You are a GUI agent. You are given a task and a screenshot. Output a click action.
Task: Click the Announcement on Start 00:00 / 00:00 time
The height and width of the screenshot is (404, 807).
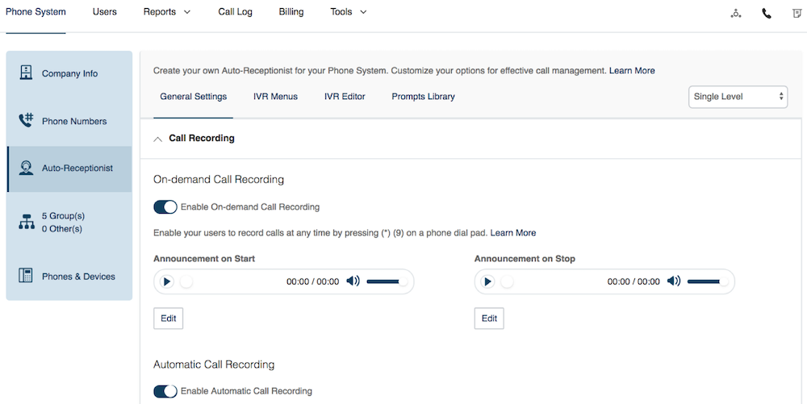pos(313,281)
